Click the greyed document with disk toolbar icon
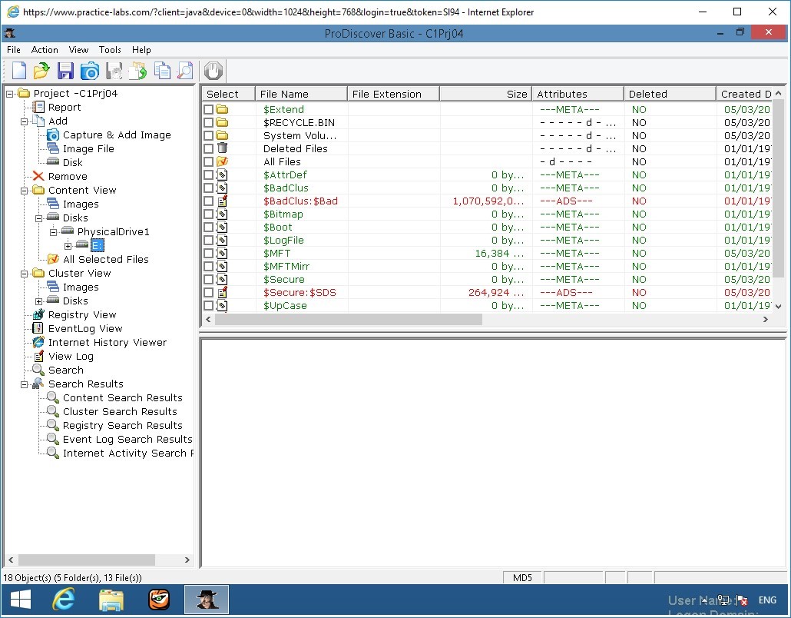Viewport: 791px width, 618px height. [x=114, y=71]
